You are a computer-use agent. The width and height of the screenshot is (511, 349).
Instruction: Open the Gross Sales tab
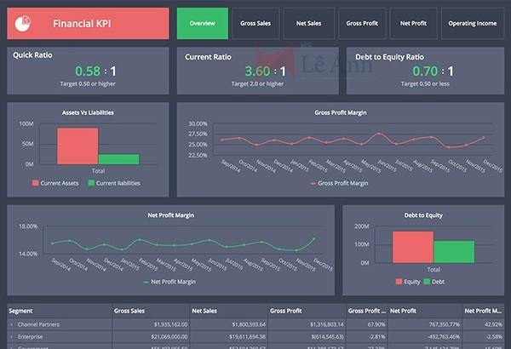(x=255, y=23)
